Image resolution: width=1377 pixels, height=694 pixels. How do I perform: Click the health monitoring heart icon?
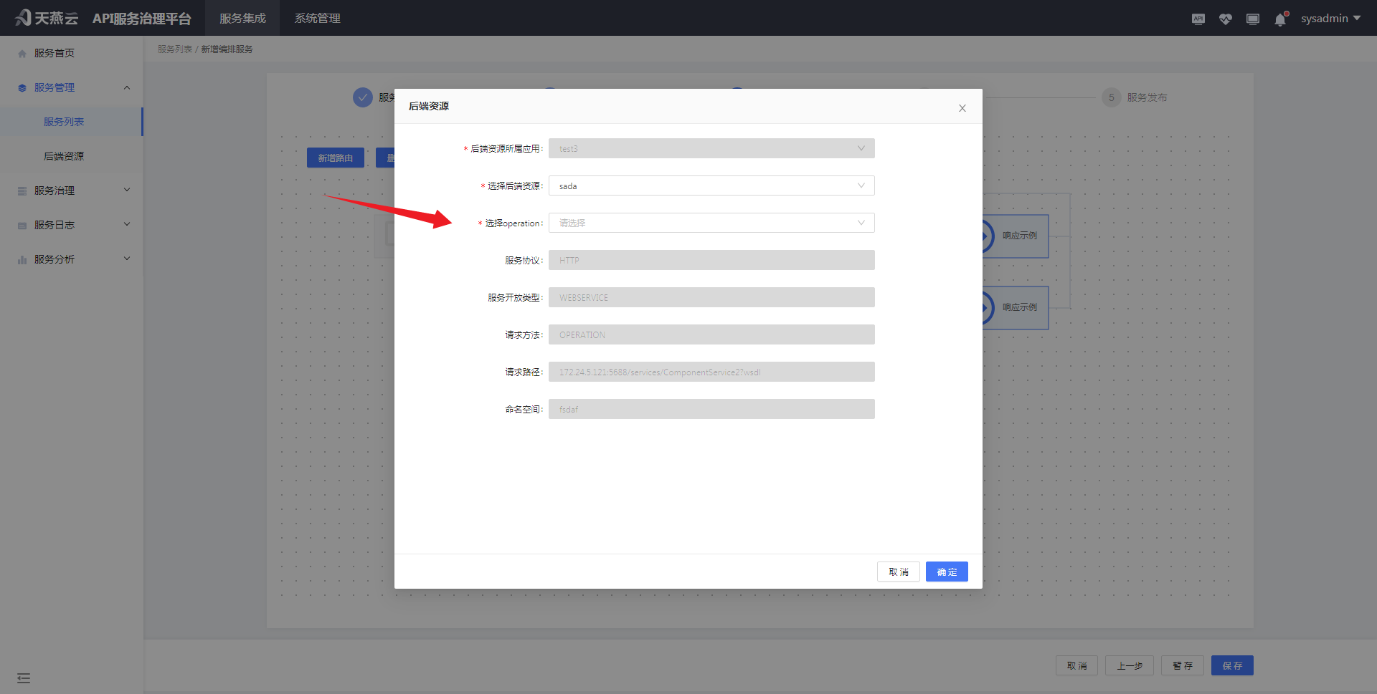click(x=1225, y=19)
